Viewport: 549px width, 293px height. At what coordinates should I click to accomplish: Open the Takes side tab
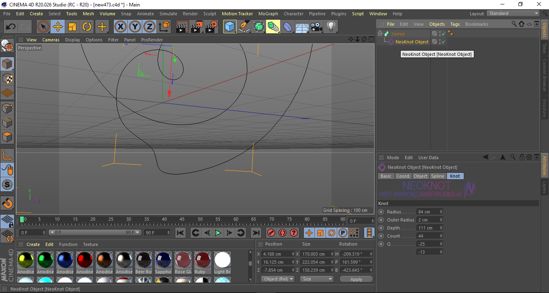pos(545,48)
